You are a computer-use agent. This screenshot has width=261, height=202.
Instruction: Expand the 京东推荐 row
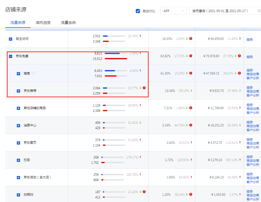coord(18,91)
